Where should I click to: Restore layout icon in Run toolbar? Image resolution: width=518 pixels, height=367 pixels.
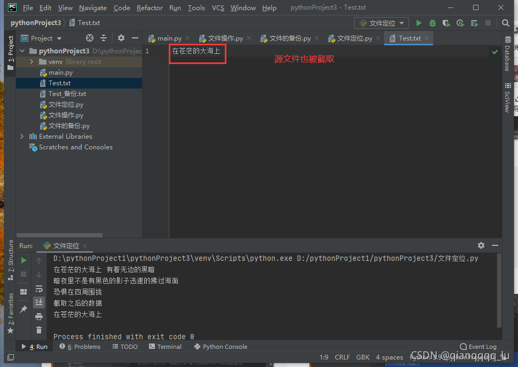point(24,292)
